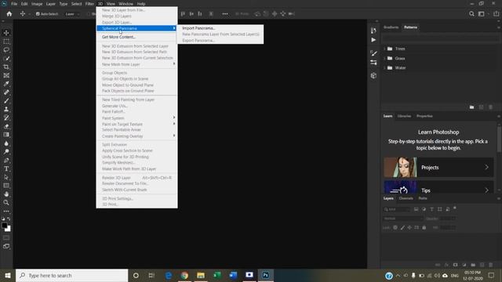The width and height of the screenshot is (502, 282).
Task: Click the Home icon in options bar
Action: pos(9,14)
